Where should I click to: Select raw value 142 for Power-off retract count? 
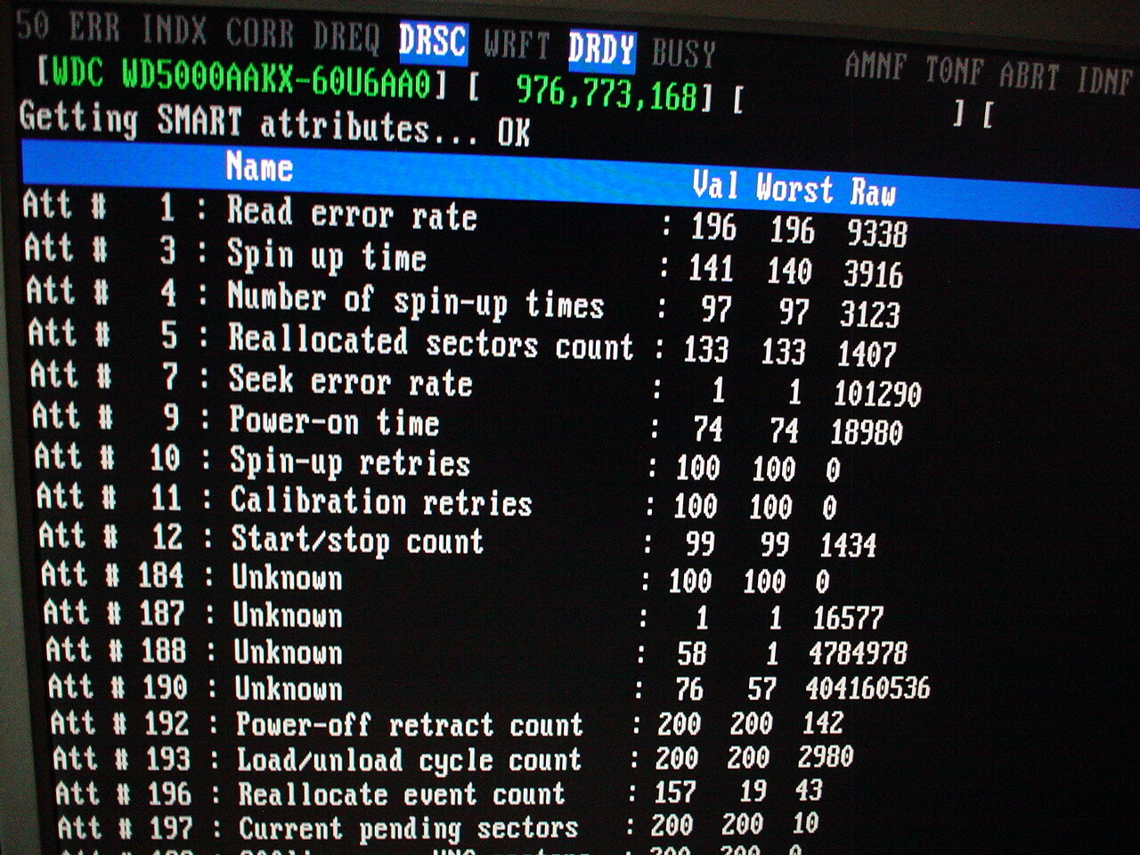click(822, 722)
